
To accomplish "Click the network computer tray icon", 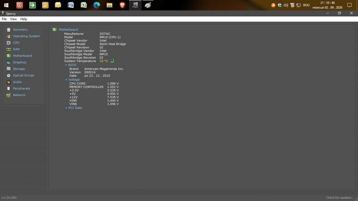I will (x=299, y=5).
